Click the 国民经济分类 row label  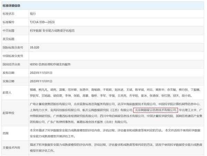pos(11,64)
